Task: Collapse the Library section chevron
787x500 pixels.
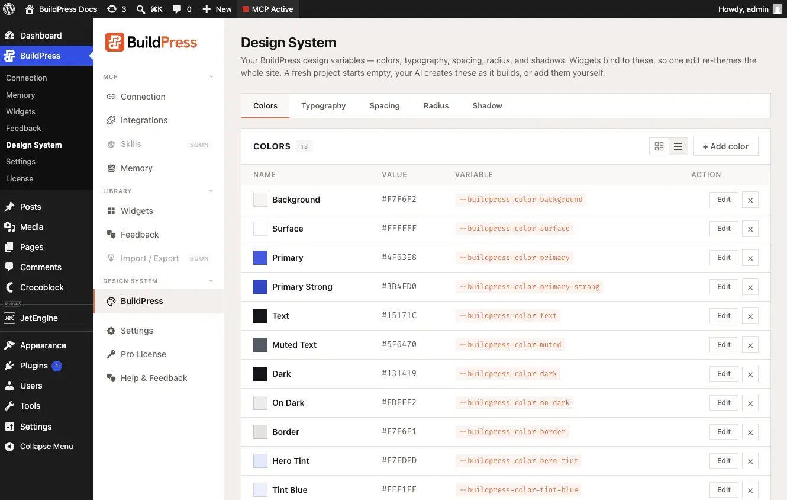Action: point(211,191)
